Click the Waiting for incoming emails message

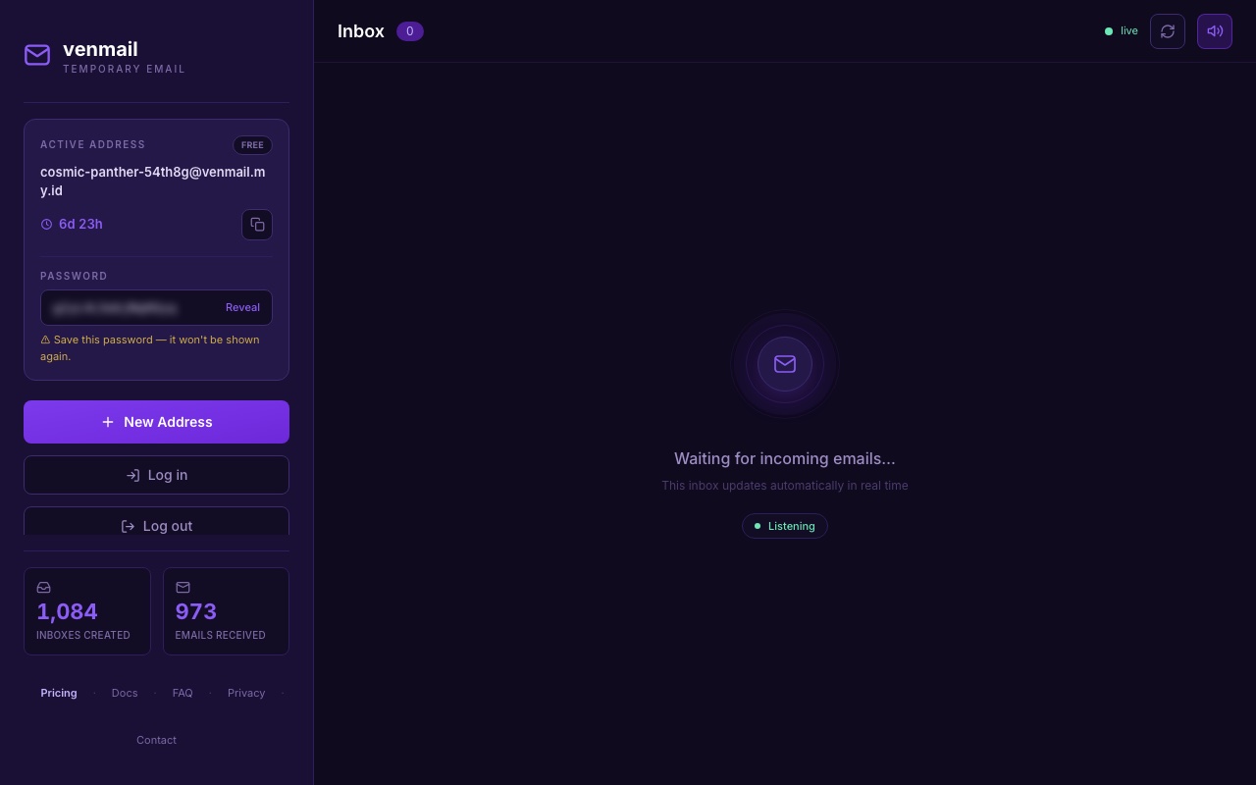click(x=785, y=458)
